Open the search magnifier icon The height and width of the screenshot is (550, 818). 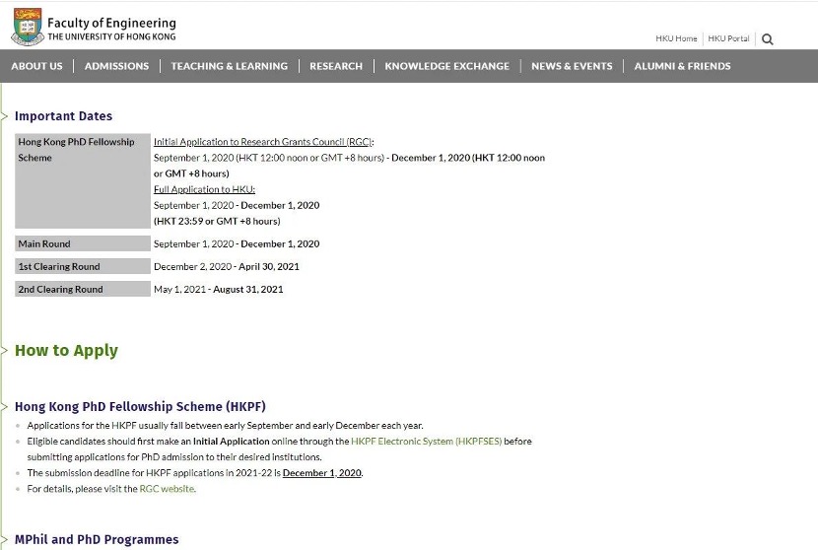click(767, 39)
